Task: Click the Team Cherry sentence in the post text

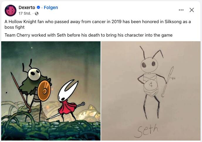Action: [x=89, y=35]
